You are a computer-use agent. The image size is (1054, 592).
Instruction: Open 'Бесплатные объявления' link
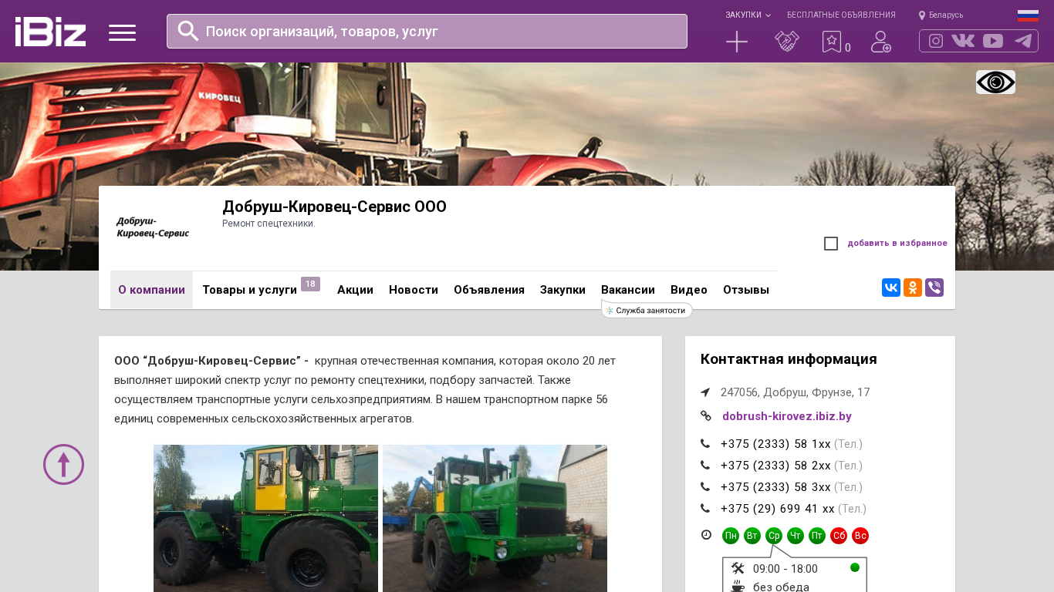point(841,15)
